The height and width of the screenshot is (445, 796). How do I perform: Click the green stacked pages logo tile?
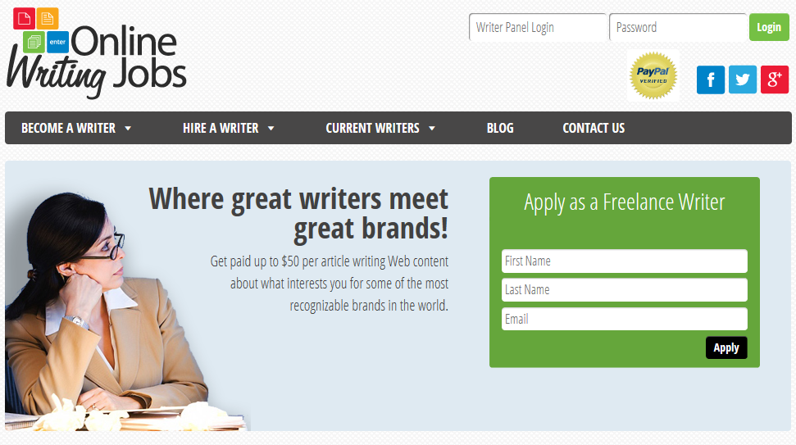pyautogui.click(x=34, y=42)
